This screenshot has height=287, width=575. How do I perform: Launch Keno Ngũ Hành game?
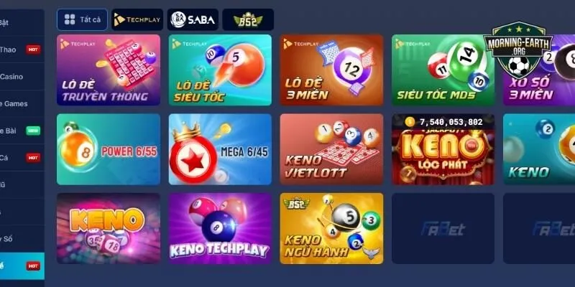pyautogui.click(x=331, y=228)
